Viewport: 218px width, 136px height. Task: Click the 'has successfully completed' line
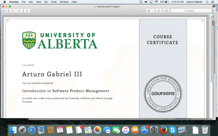pos(38,83)
